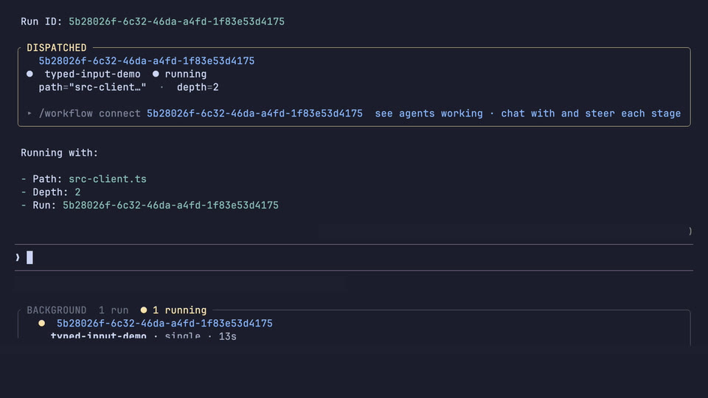Click the run ID in the workflow connect line
Viewport: 708px width, 398px height.
click(x=254, y=114)
